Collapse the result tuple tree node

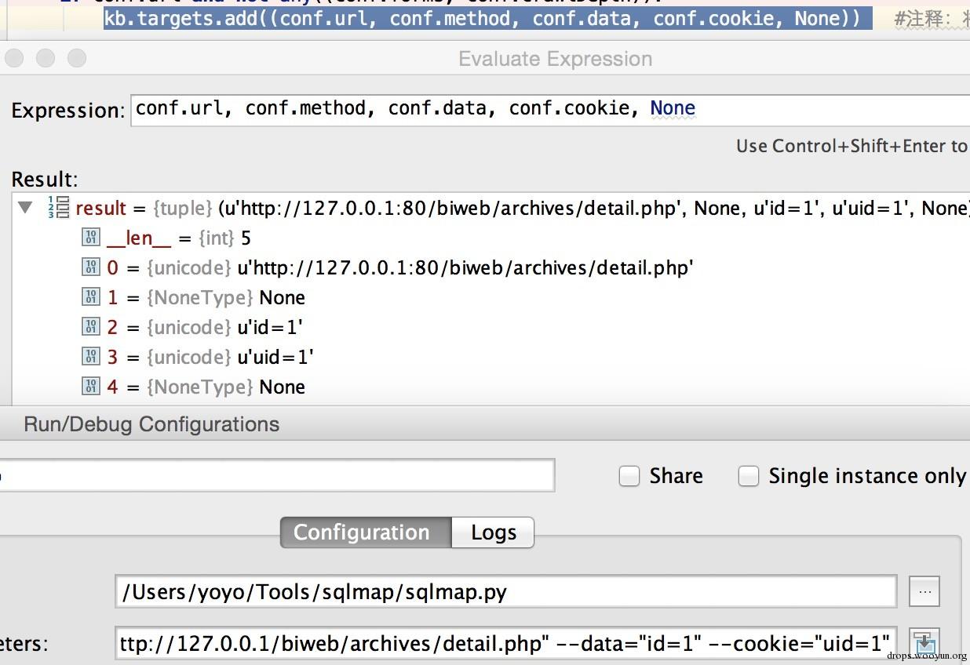pyautogui.click(x=26, y=208)
